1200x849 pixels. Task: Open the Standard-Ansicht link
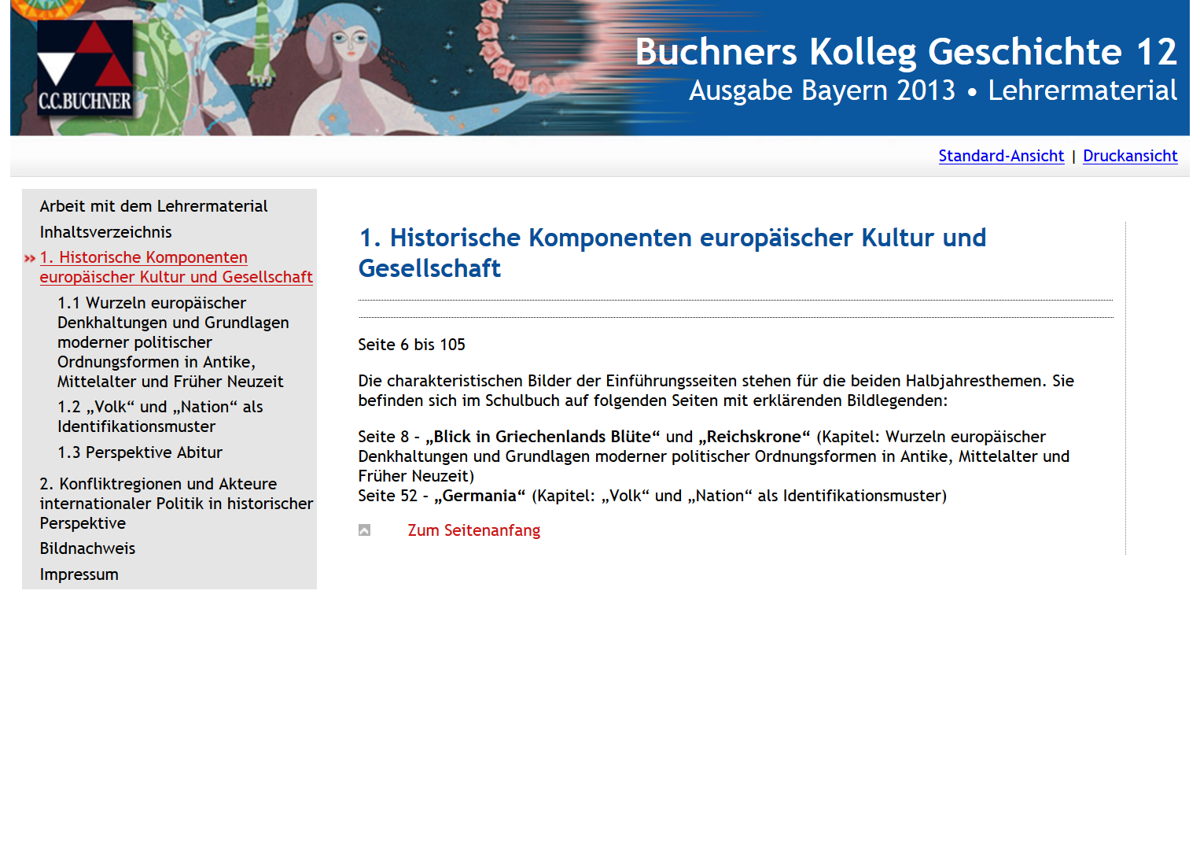pos(1001,156)
